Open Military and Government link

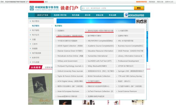[x=67, y=61]
